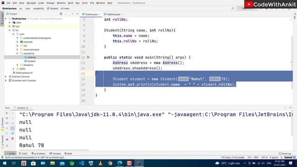Open File Explorer from taskbar
Screen dimensions: 297x167
click(x=52, y=163)
